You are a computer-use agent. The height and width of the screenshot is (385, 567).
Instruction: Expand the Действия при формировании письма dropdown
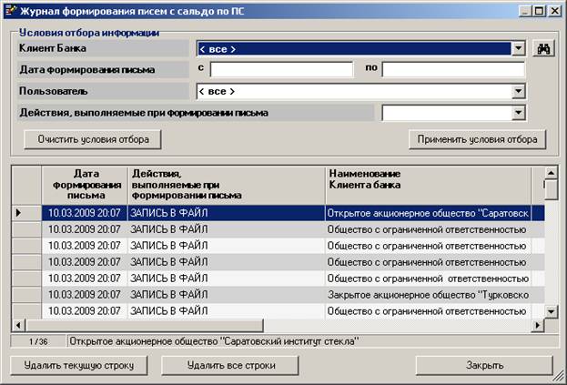518,113
